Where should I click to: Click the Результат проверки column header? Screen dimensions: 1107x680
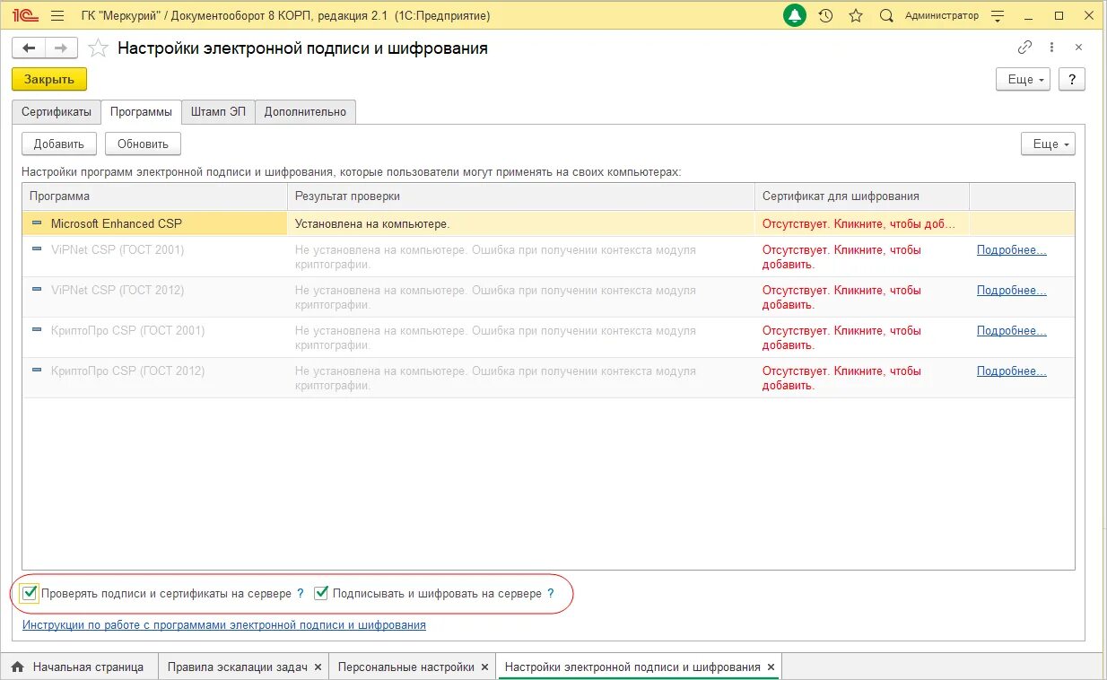click(521, 196)
